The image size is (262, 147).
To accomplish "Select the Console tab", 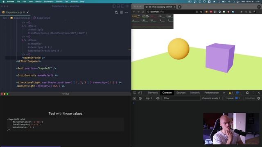I will pyautogui.click(x=167, y=93).
